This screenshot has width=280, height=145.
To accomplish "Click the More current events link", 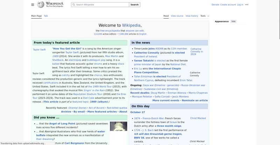I will click(x=166, y=101).
